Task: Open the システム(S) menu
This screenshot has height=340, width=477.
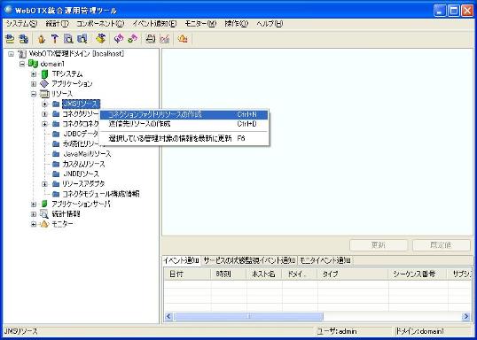Action: 21,24
